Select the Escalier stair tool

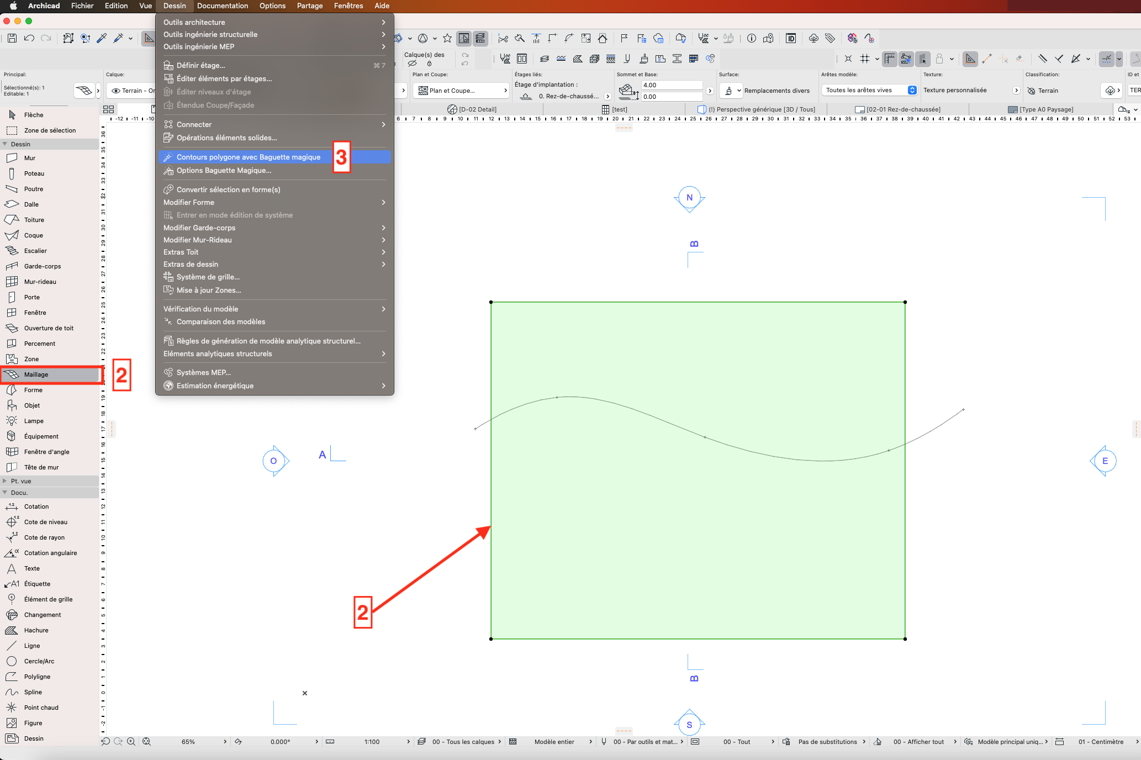50,251
